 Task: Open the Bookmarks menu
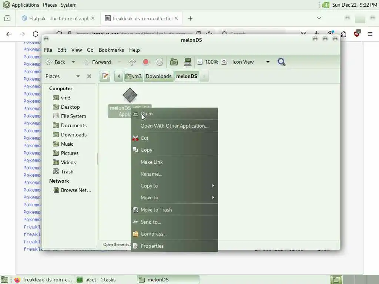point(111,50)
